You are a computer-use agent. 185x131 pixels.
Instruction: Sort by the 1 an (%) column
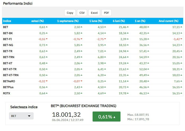[139, 21]
